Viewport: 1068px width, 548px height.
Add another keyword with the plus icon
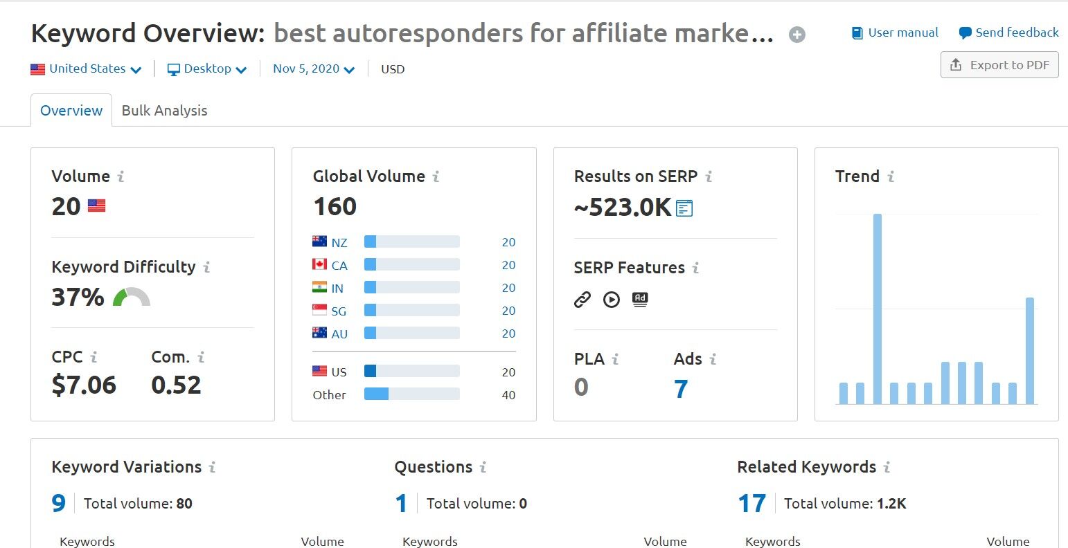pyautogui.click(x=797, y=35)
